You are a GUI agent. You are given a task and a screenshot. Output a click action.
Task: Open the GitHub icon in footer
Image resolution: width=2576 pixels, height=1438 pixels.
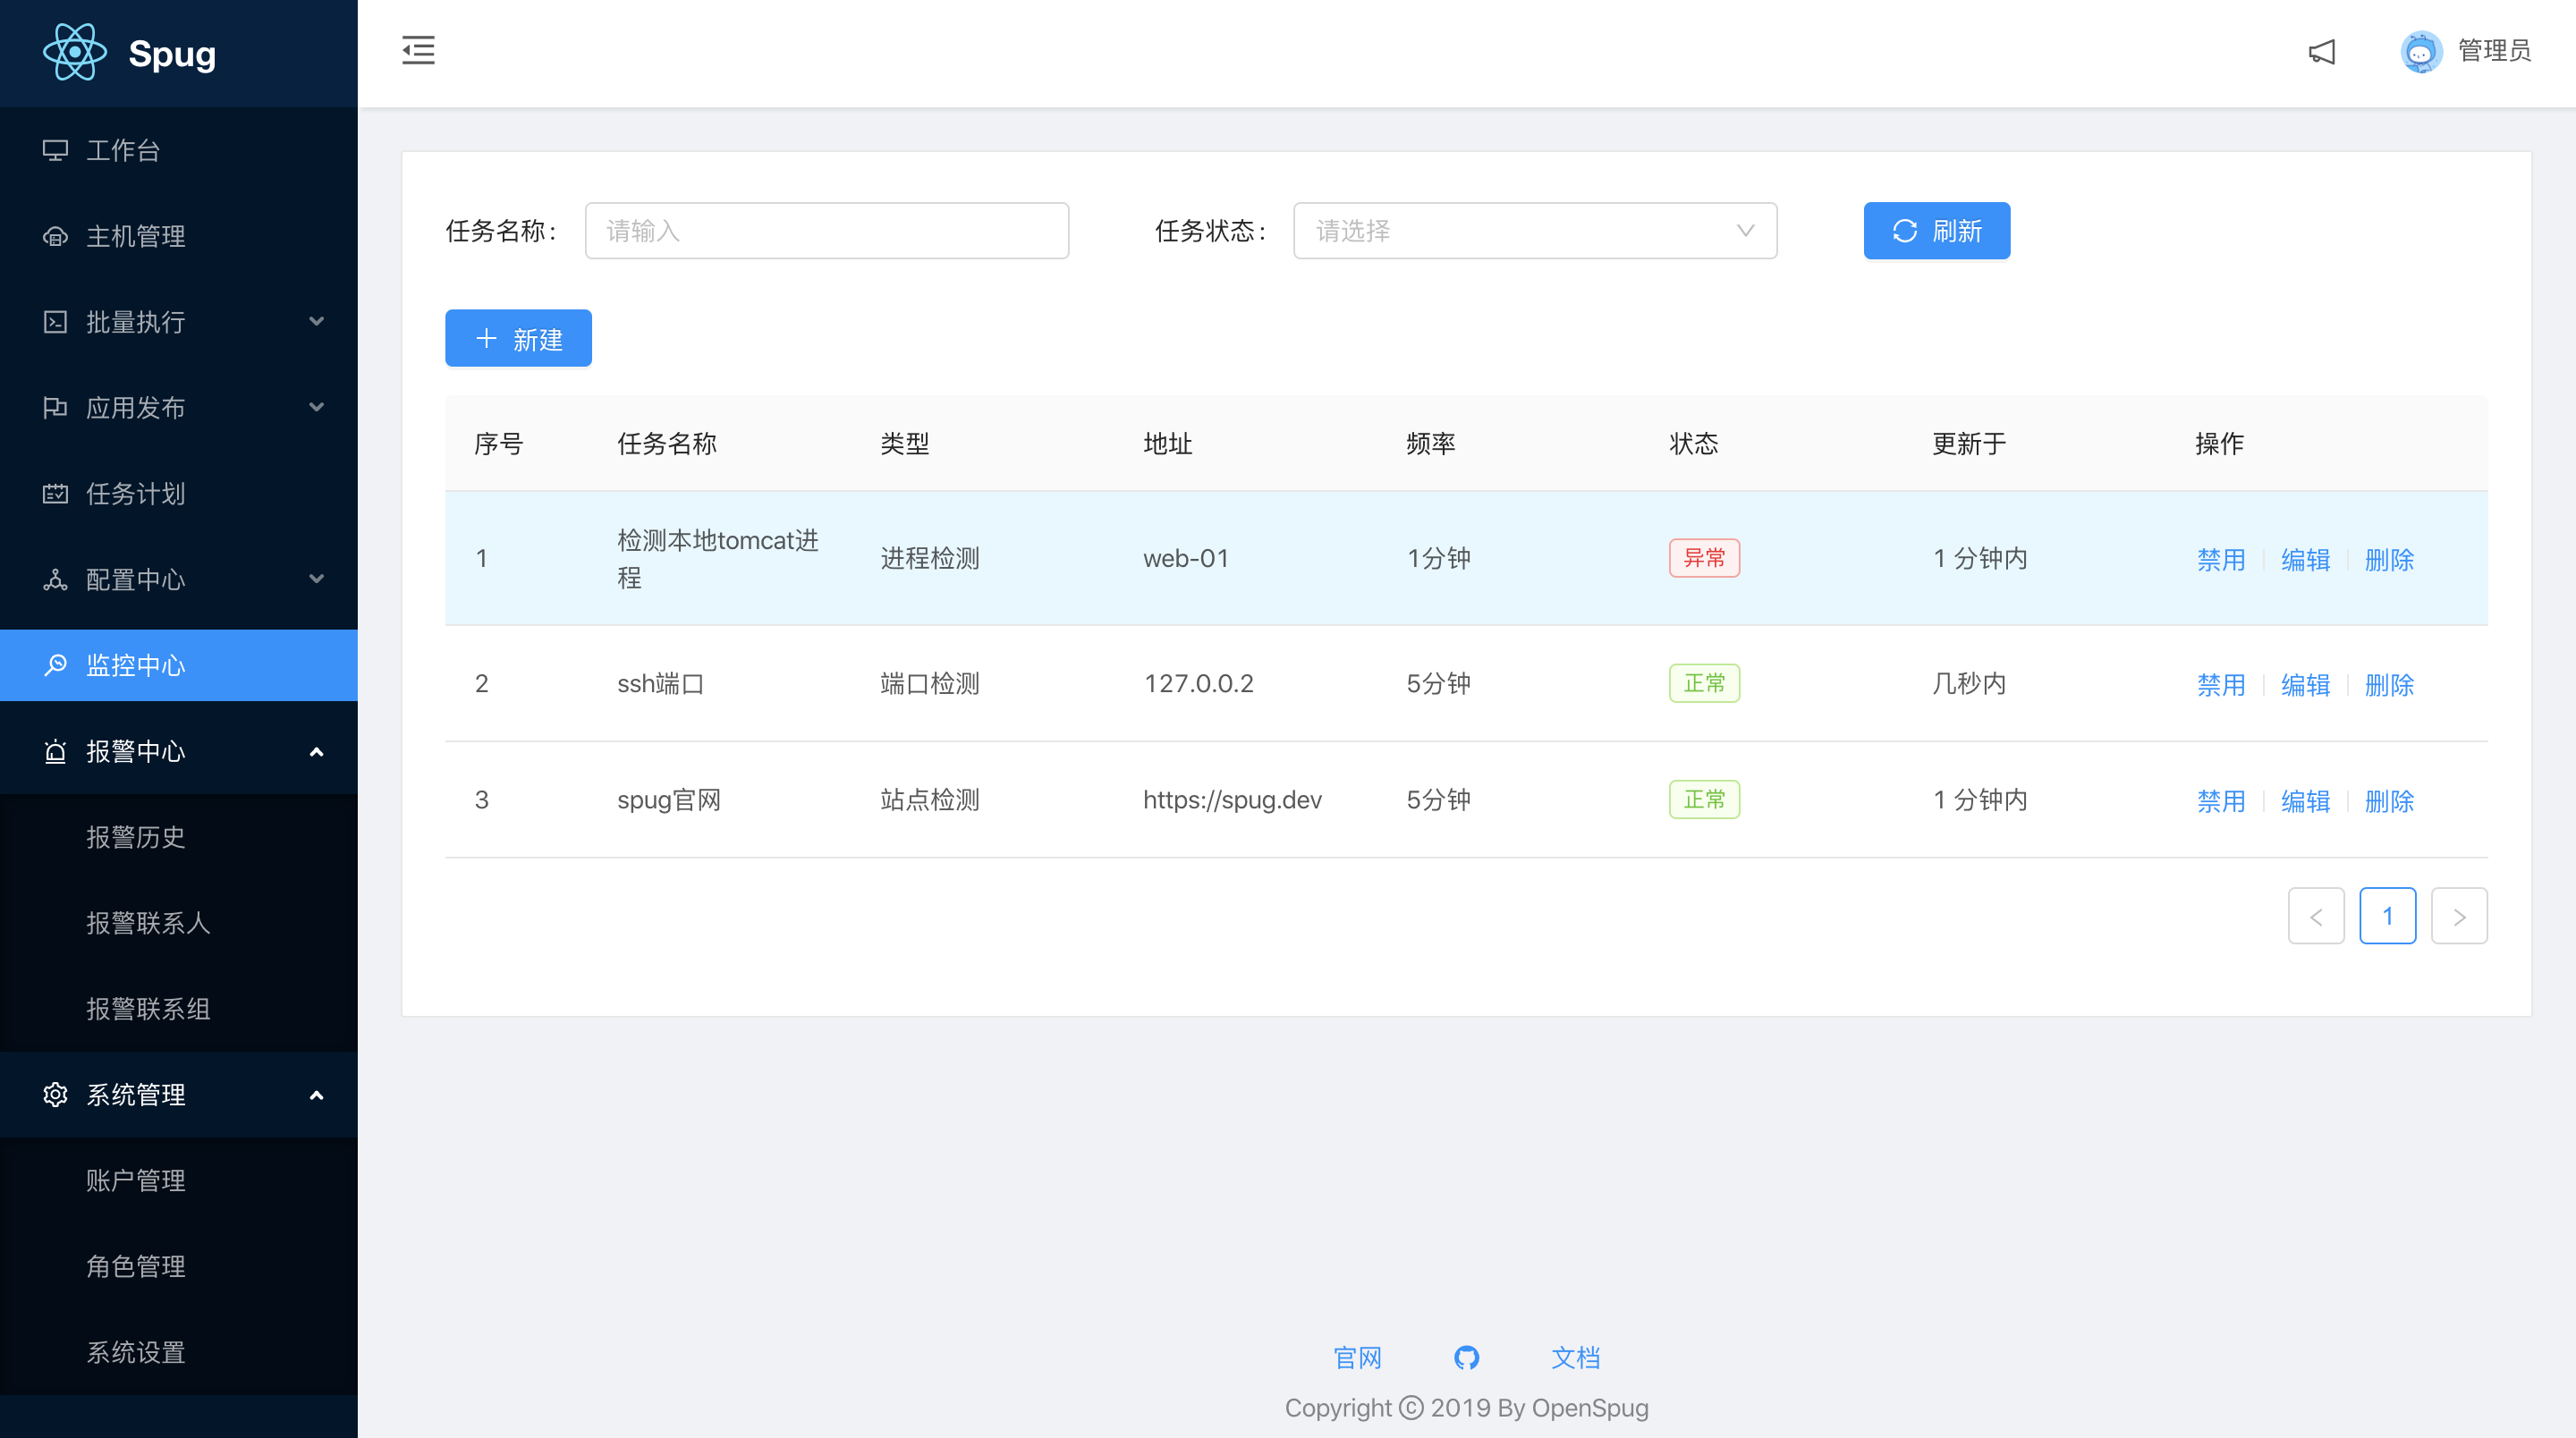[1466, 1357]
